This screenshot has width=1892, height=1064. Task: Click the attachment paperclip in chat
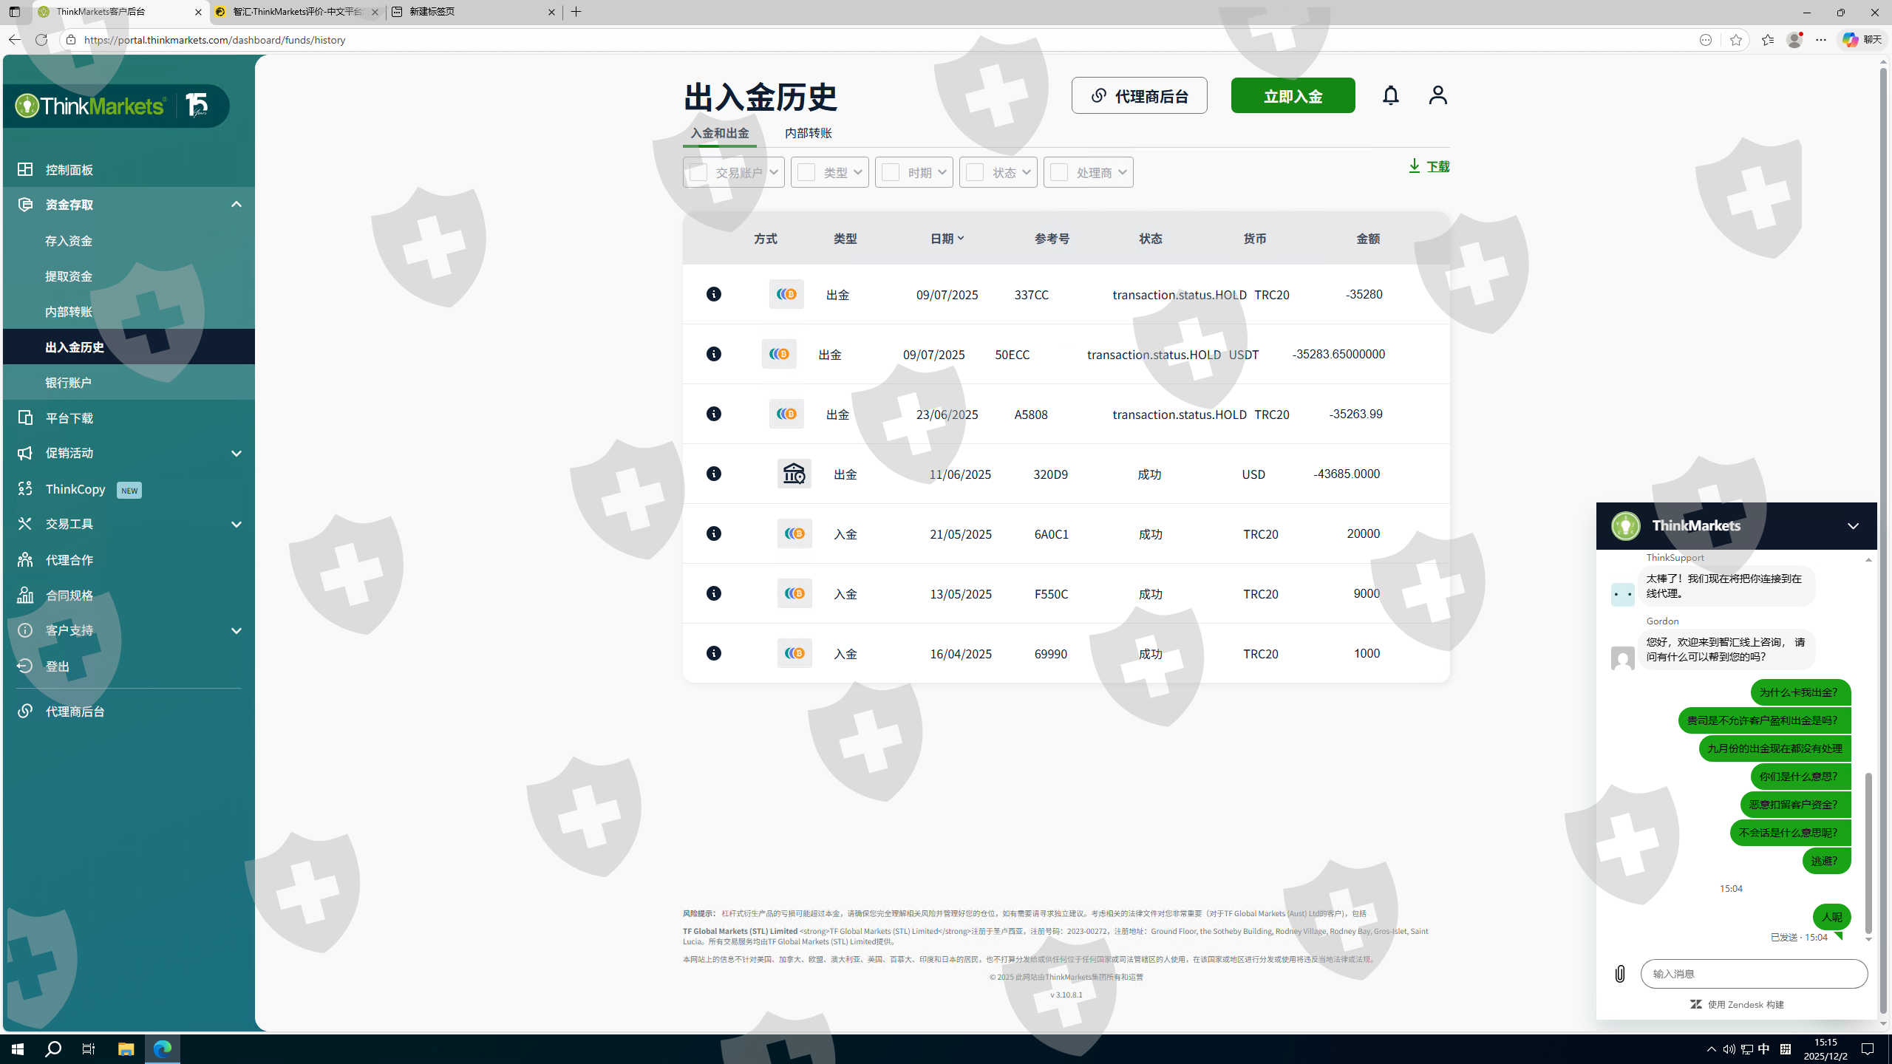point(1619,974)
